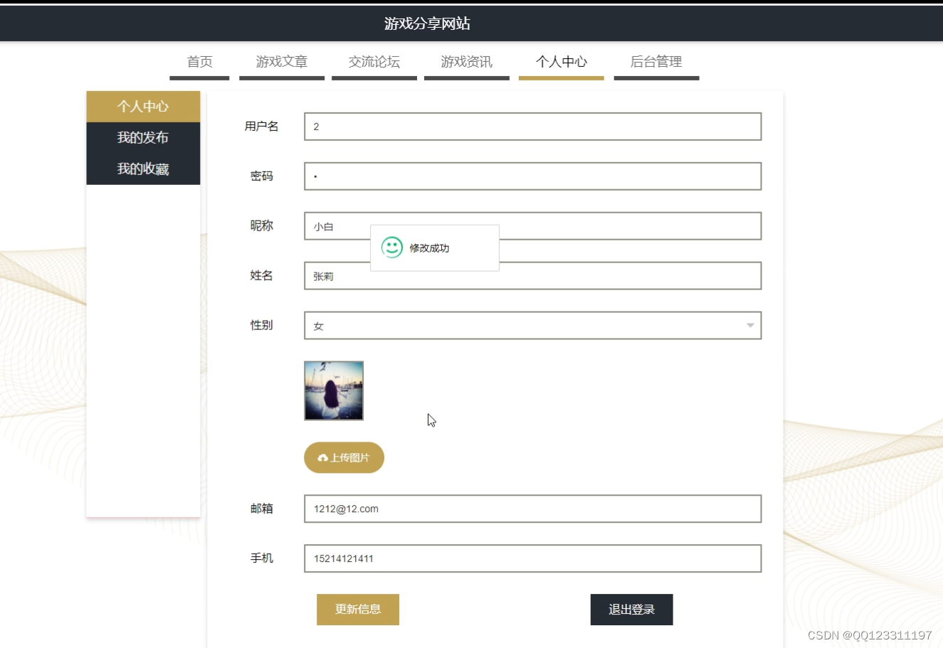Select 个人中心 in the left sidebar
The height and width of the screenshot is (648, 943).
143,106
